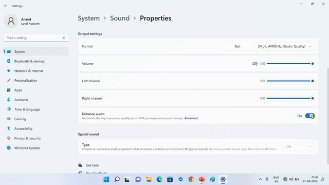Click the Get help link
329x185 pixels.
point(92,165)
